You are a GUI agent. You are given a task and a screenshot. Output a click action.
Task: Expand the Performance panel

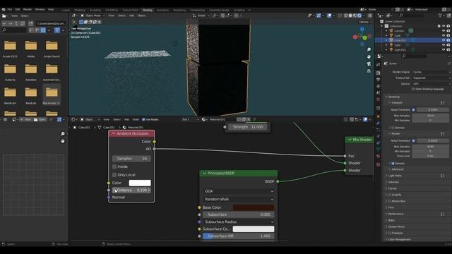(x=395, y=214)
